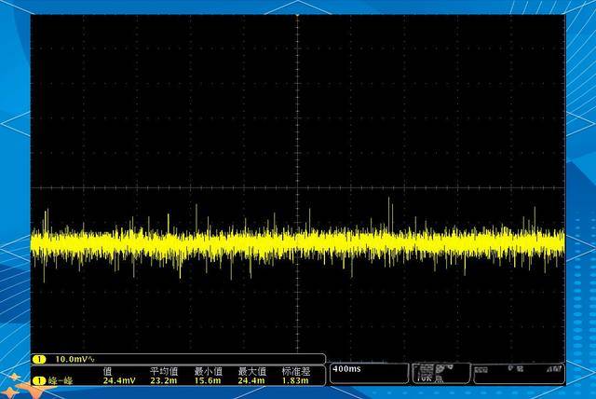
Task: Click the 最小值 column header
Action: coord(208,371)
